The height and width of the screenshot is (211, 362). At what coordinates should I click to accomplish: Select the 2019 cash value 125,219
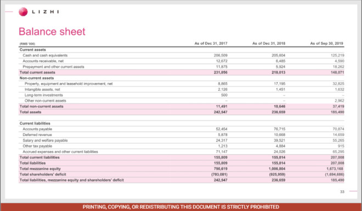(x=337, y=55)
